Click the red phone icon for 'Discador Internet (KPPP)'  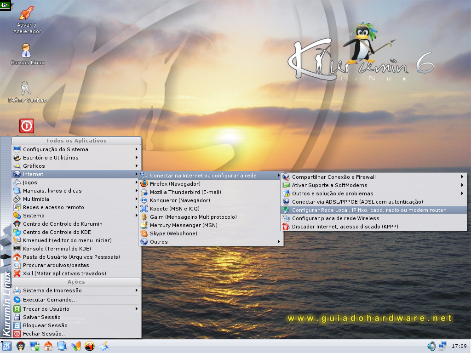(x=286, y=227)
